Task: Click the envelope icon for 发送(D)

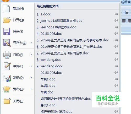Action: (7, 78)
